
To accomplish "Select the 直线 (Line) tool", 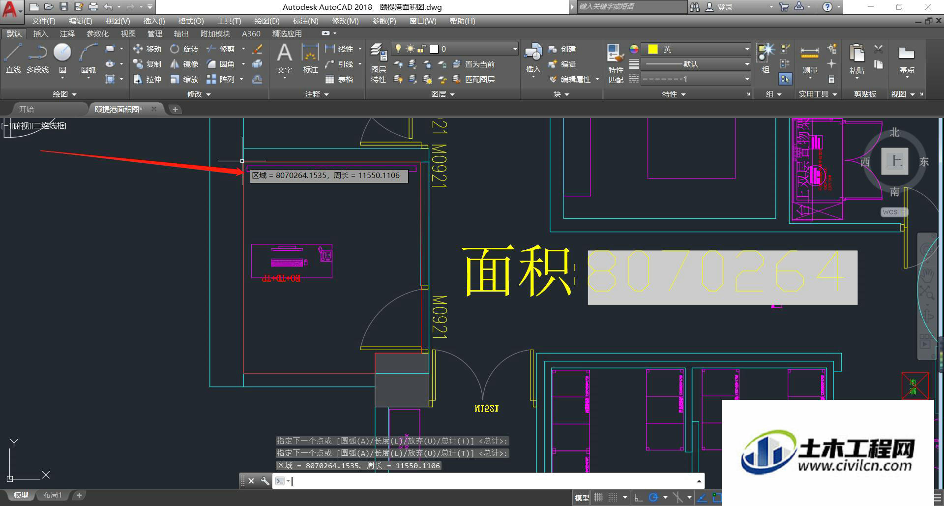I will 13,58.
